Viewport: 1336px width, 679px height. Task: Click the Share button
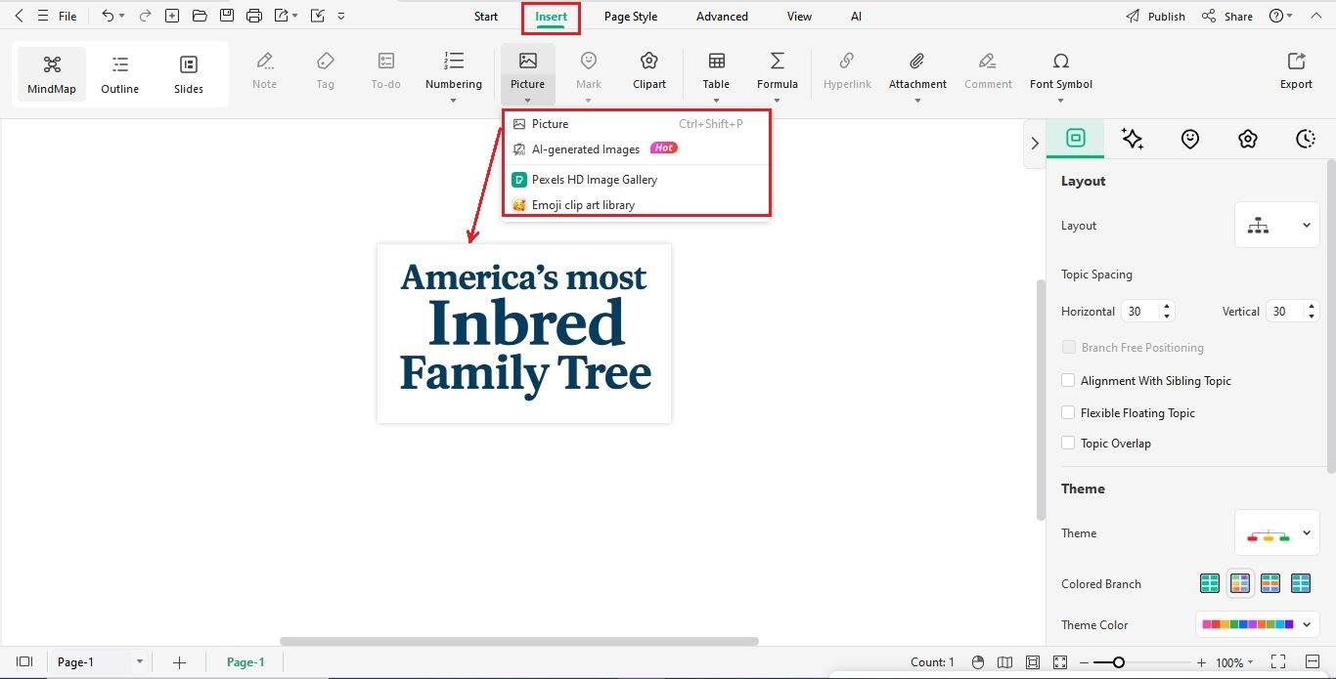click(x=1226, y=17)
